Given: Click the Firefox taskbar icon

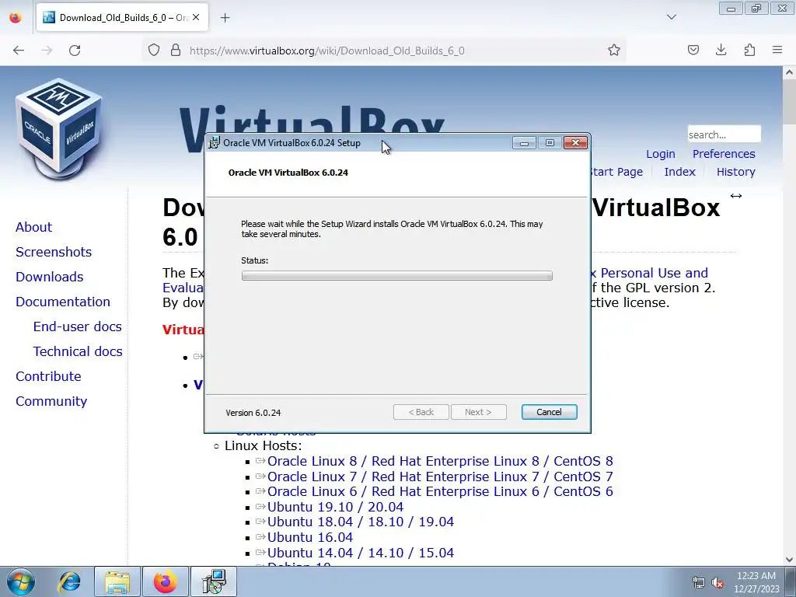Looking at the screenshot, I should (x=165, y=581).
